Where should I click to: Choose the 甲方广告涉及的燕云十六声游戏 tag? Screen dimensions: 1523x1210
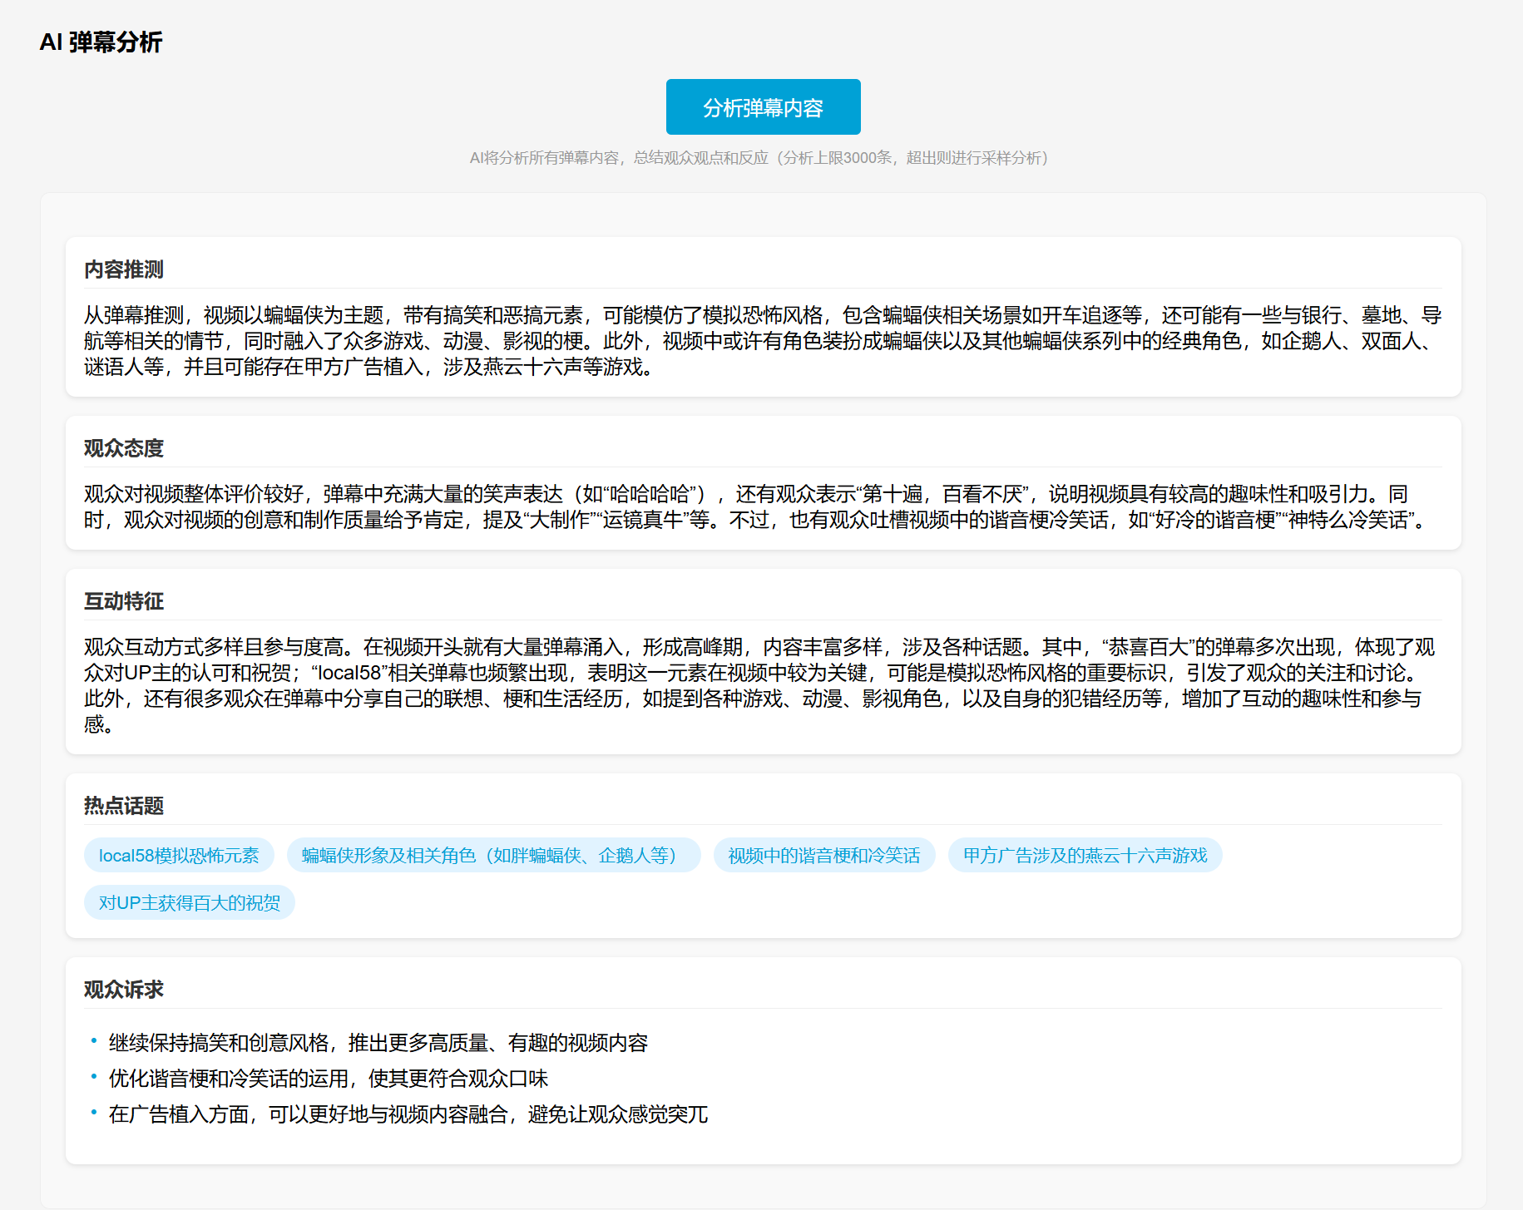coord(1084,855)
